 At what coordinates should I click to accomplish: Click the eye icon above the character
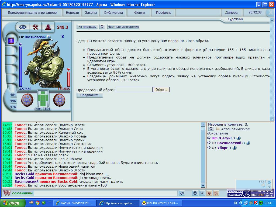(x=23, y=27)
